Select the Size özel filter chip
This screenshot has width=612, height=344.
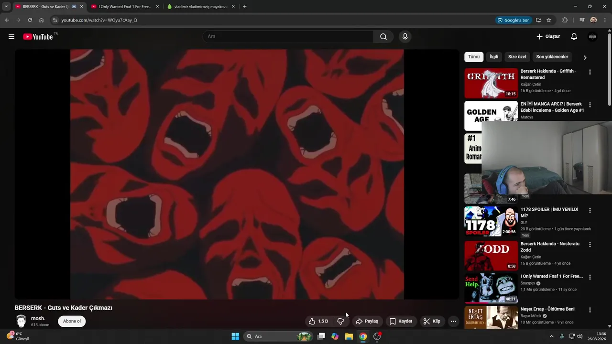[x=517, y=57]
